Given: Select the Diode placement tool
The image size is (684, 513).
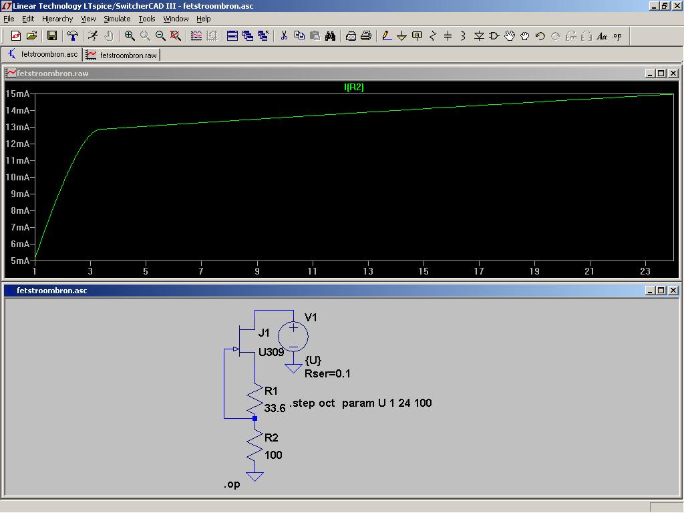Looking at the screenshot, I should coord(479,36).
